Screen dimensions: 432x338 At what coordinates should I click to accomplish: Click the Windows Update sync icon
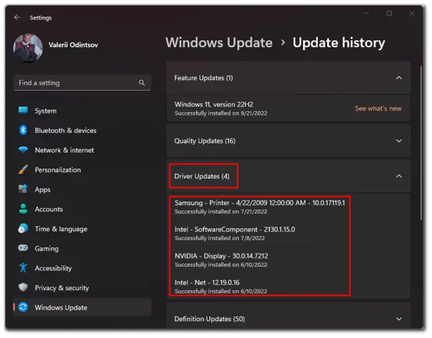click(23, 307)
